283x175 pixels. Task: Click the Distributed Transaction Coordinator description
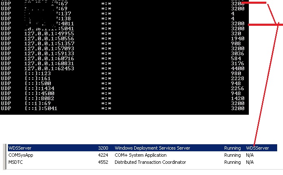[150, 162]
